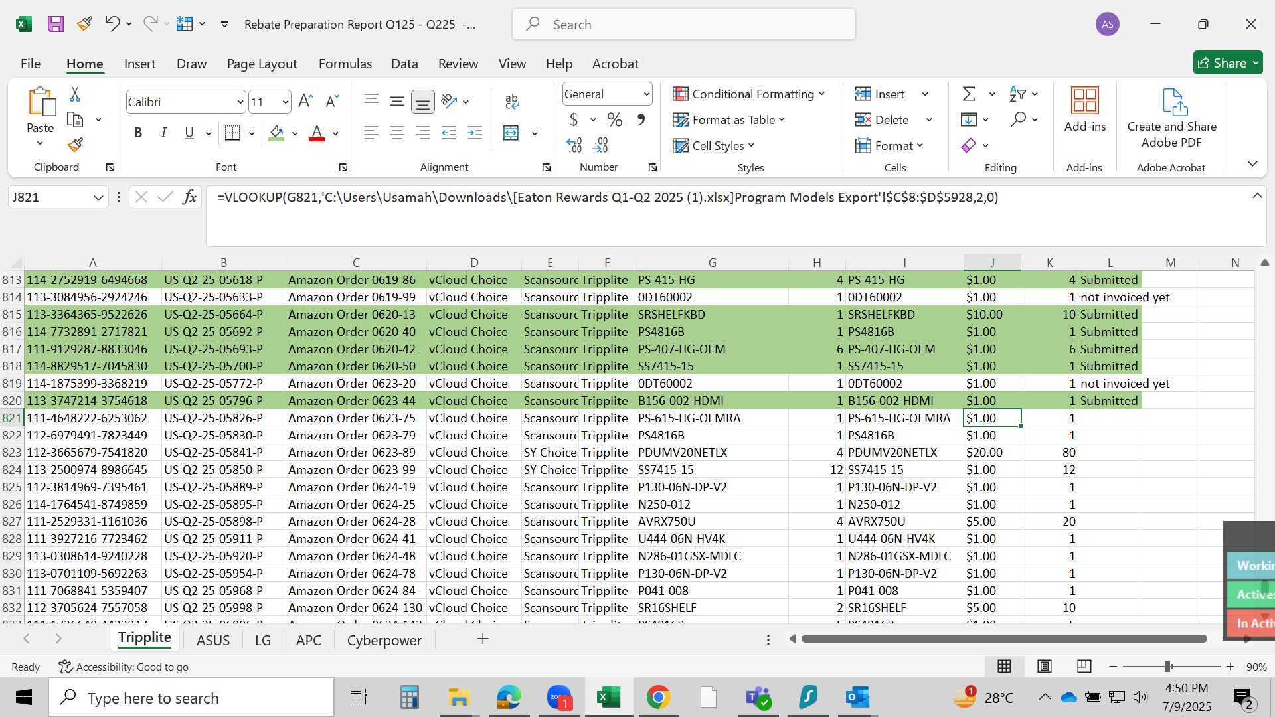Click the Fill down icon in Editing
The image size is (1275, 717).
(x=969, y=119)
